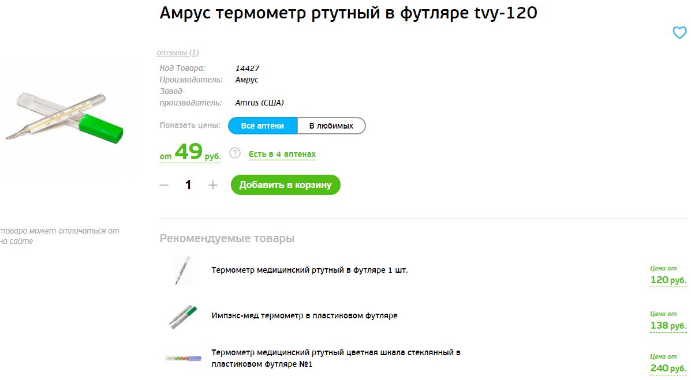Click the от 49 руб. price
Image resolution: width=691 pixels, height=380 pixels.
click(x=190, y=152)
